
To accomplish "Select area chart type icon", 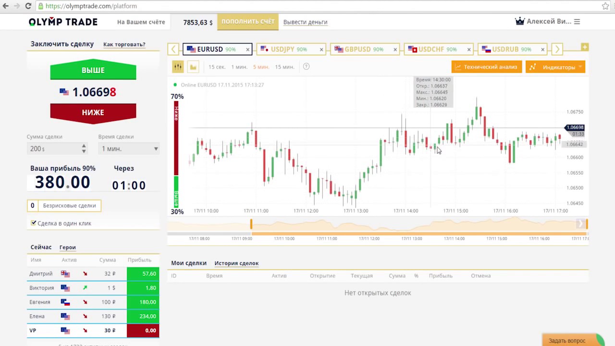I will [x=193, y=67].
